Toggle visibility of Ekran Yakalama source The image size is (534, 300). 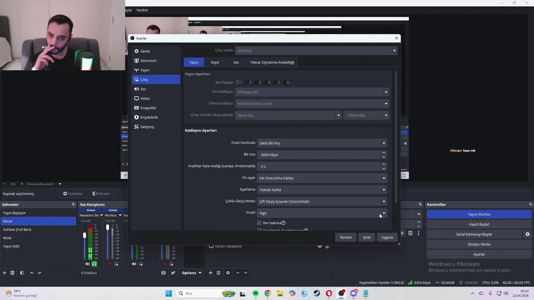coord(320,246)
